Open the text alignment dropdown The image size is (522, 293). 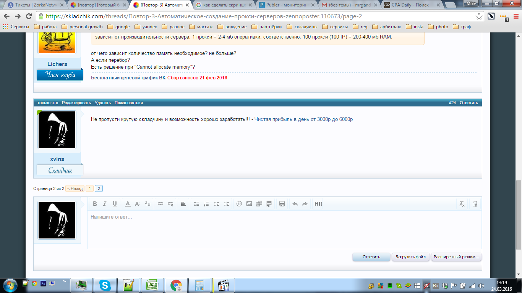coord(183,204)
